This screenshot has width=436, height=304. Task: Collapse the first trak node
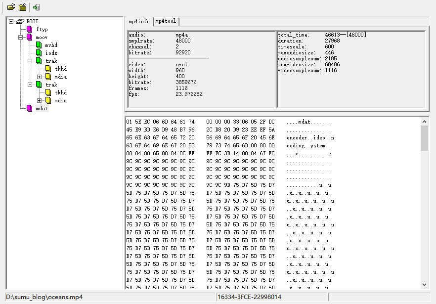(30, 61)
